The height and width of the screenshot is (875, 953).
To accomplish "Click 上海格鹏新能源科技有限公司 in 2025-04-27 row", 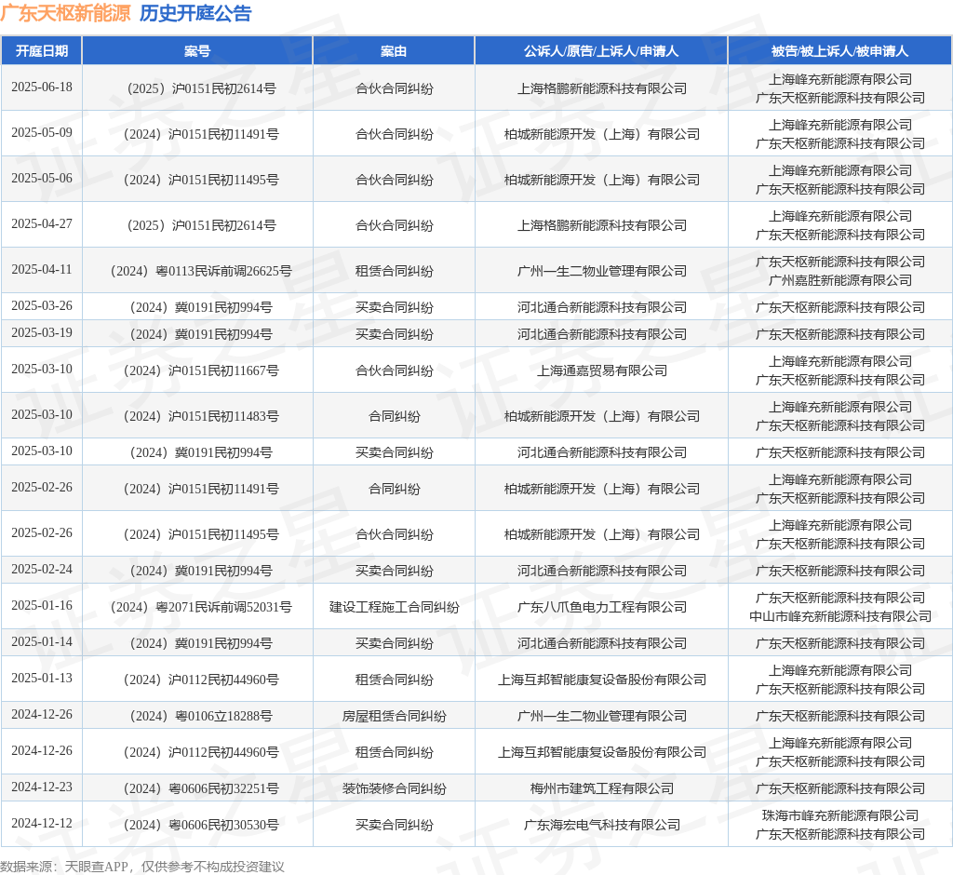I will (602, 225).
